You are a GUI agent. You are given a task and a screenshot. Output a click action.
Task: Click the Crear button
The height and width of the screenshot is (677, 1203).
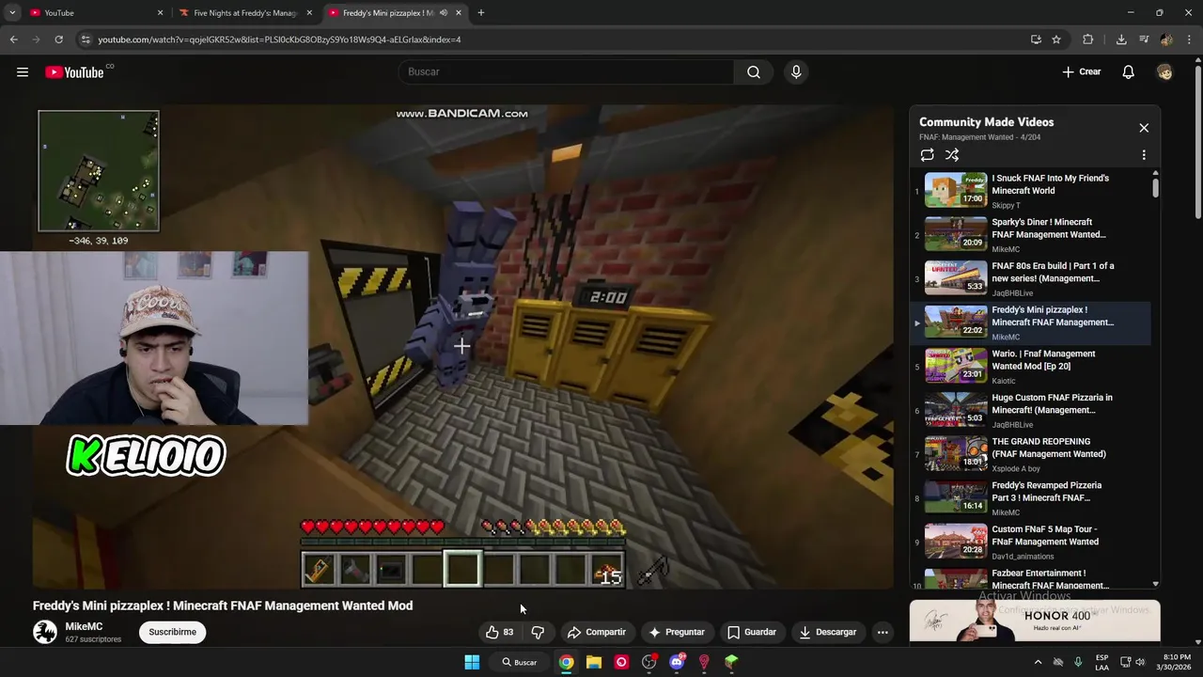pos(1081,71)
